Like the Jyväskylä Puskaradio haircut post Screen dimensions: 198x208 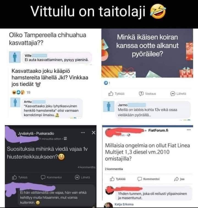(20, 177)
